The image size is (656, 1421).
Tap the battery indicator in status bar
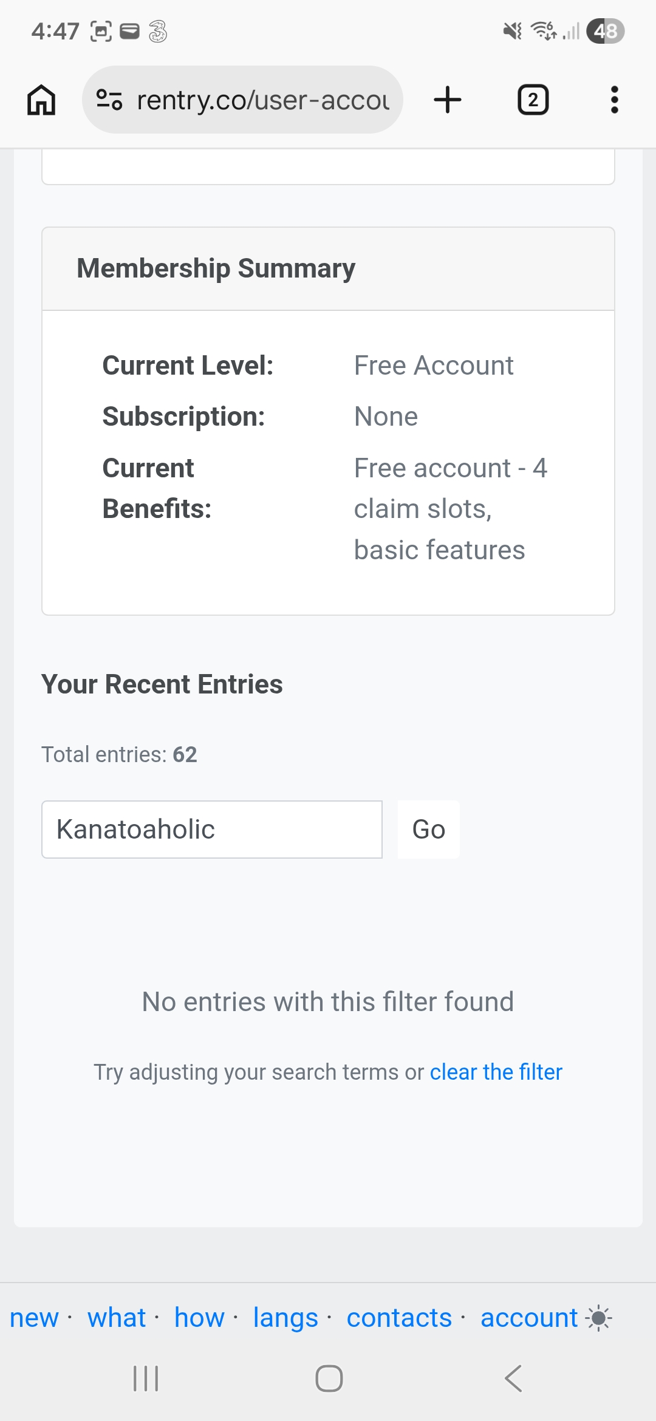[606, 31]
